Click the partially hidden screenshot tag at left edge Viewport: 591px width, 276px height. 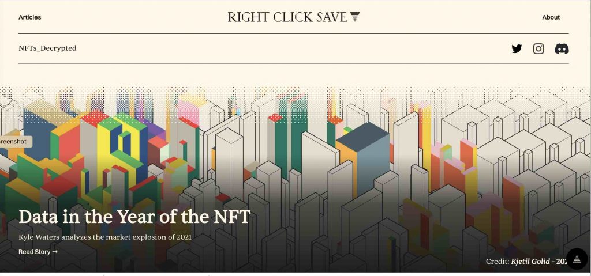[15, 142]
